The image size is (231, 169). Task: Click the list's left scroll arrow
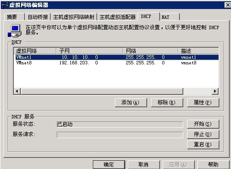point(17,91)
